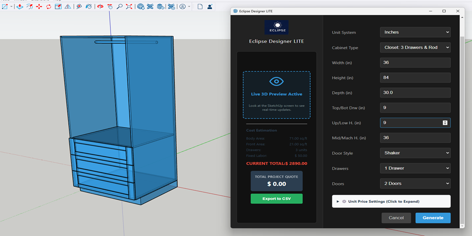Viewport: 472px width, 236px height.
Task: Click the Live 3D Preview eye icon
Action: point(276,81)
